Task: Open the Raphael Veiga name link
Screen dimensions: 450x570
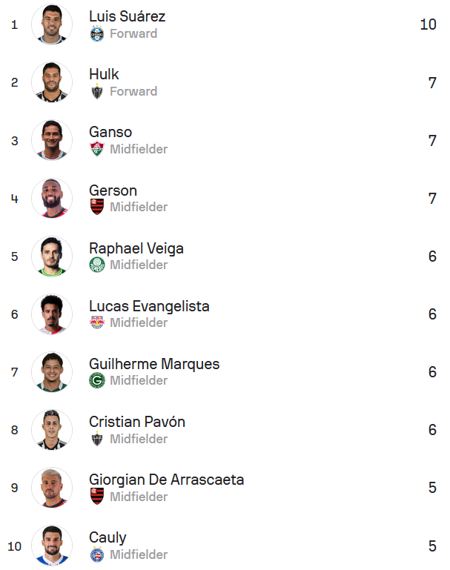Action: [x=136, y=248]
